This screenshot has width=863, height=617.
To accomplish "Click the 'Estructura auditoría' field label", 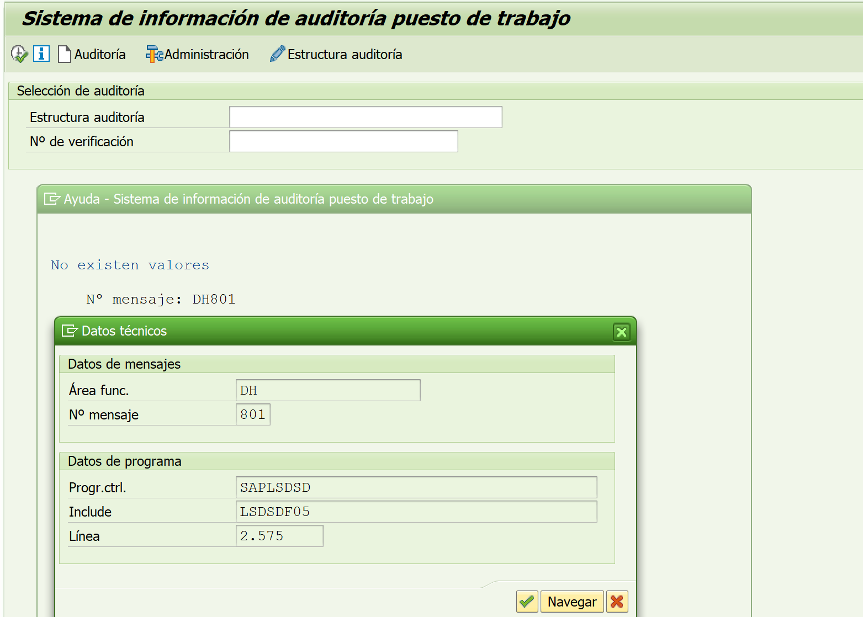I will pyautogui.click(x=87, y=117).
